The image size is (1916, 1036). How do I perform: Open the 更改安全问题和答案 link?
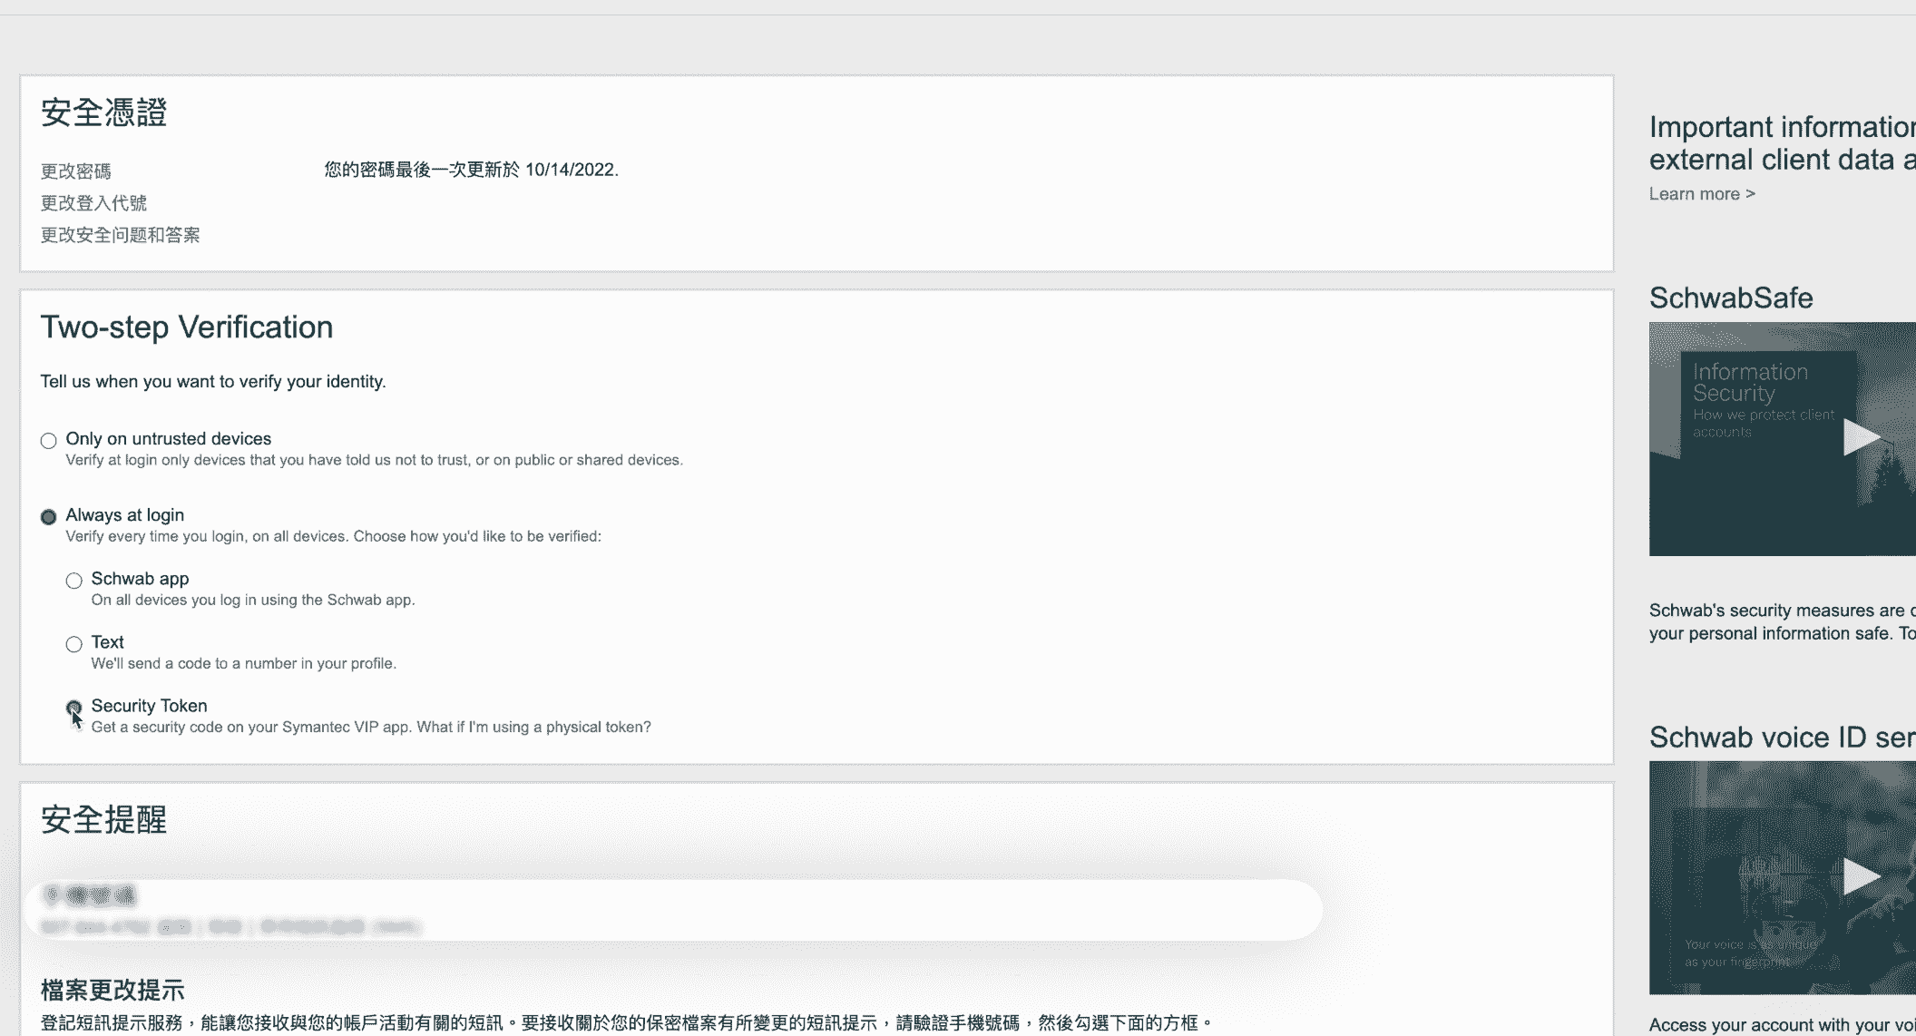tap(120, 235)
